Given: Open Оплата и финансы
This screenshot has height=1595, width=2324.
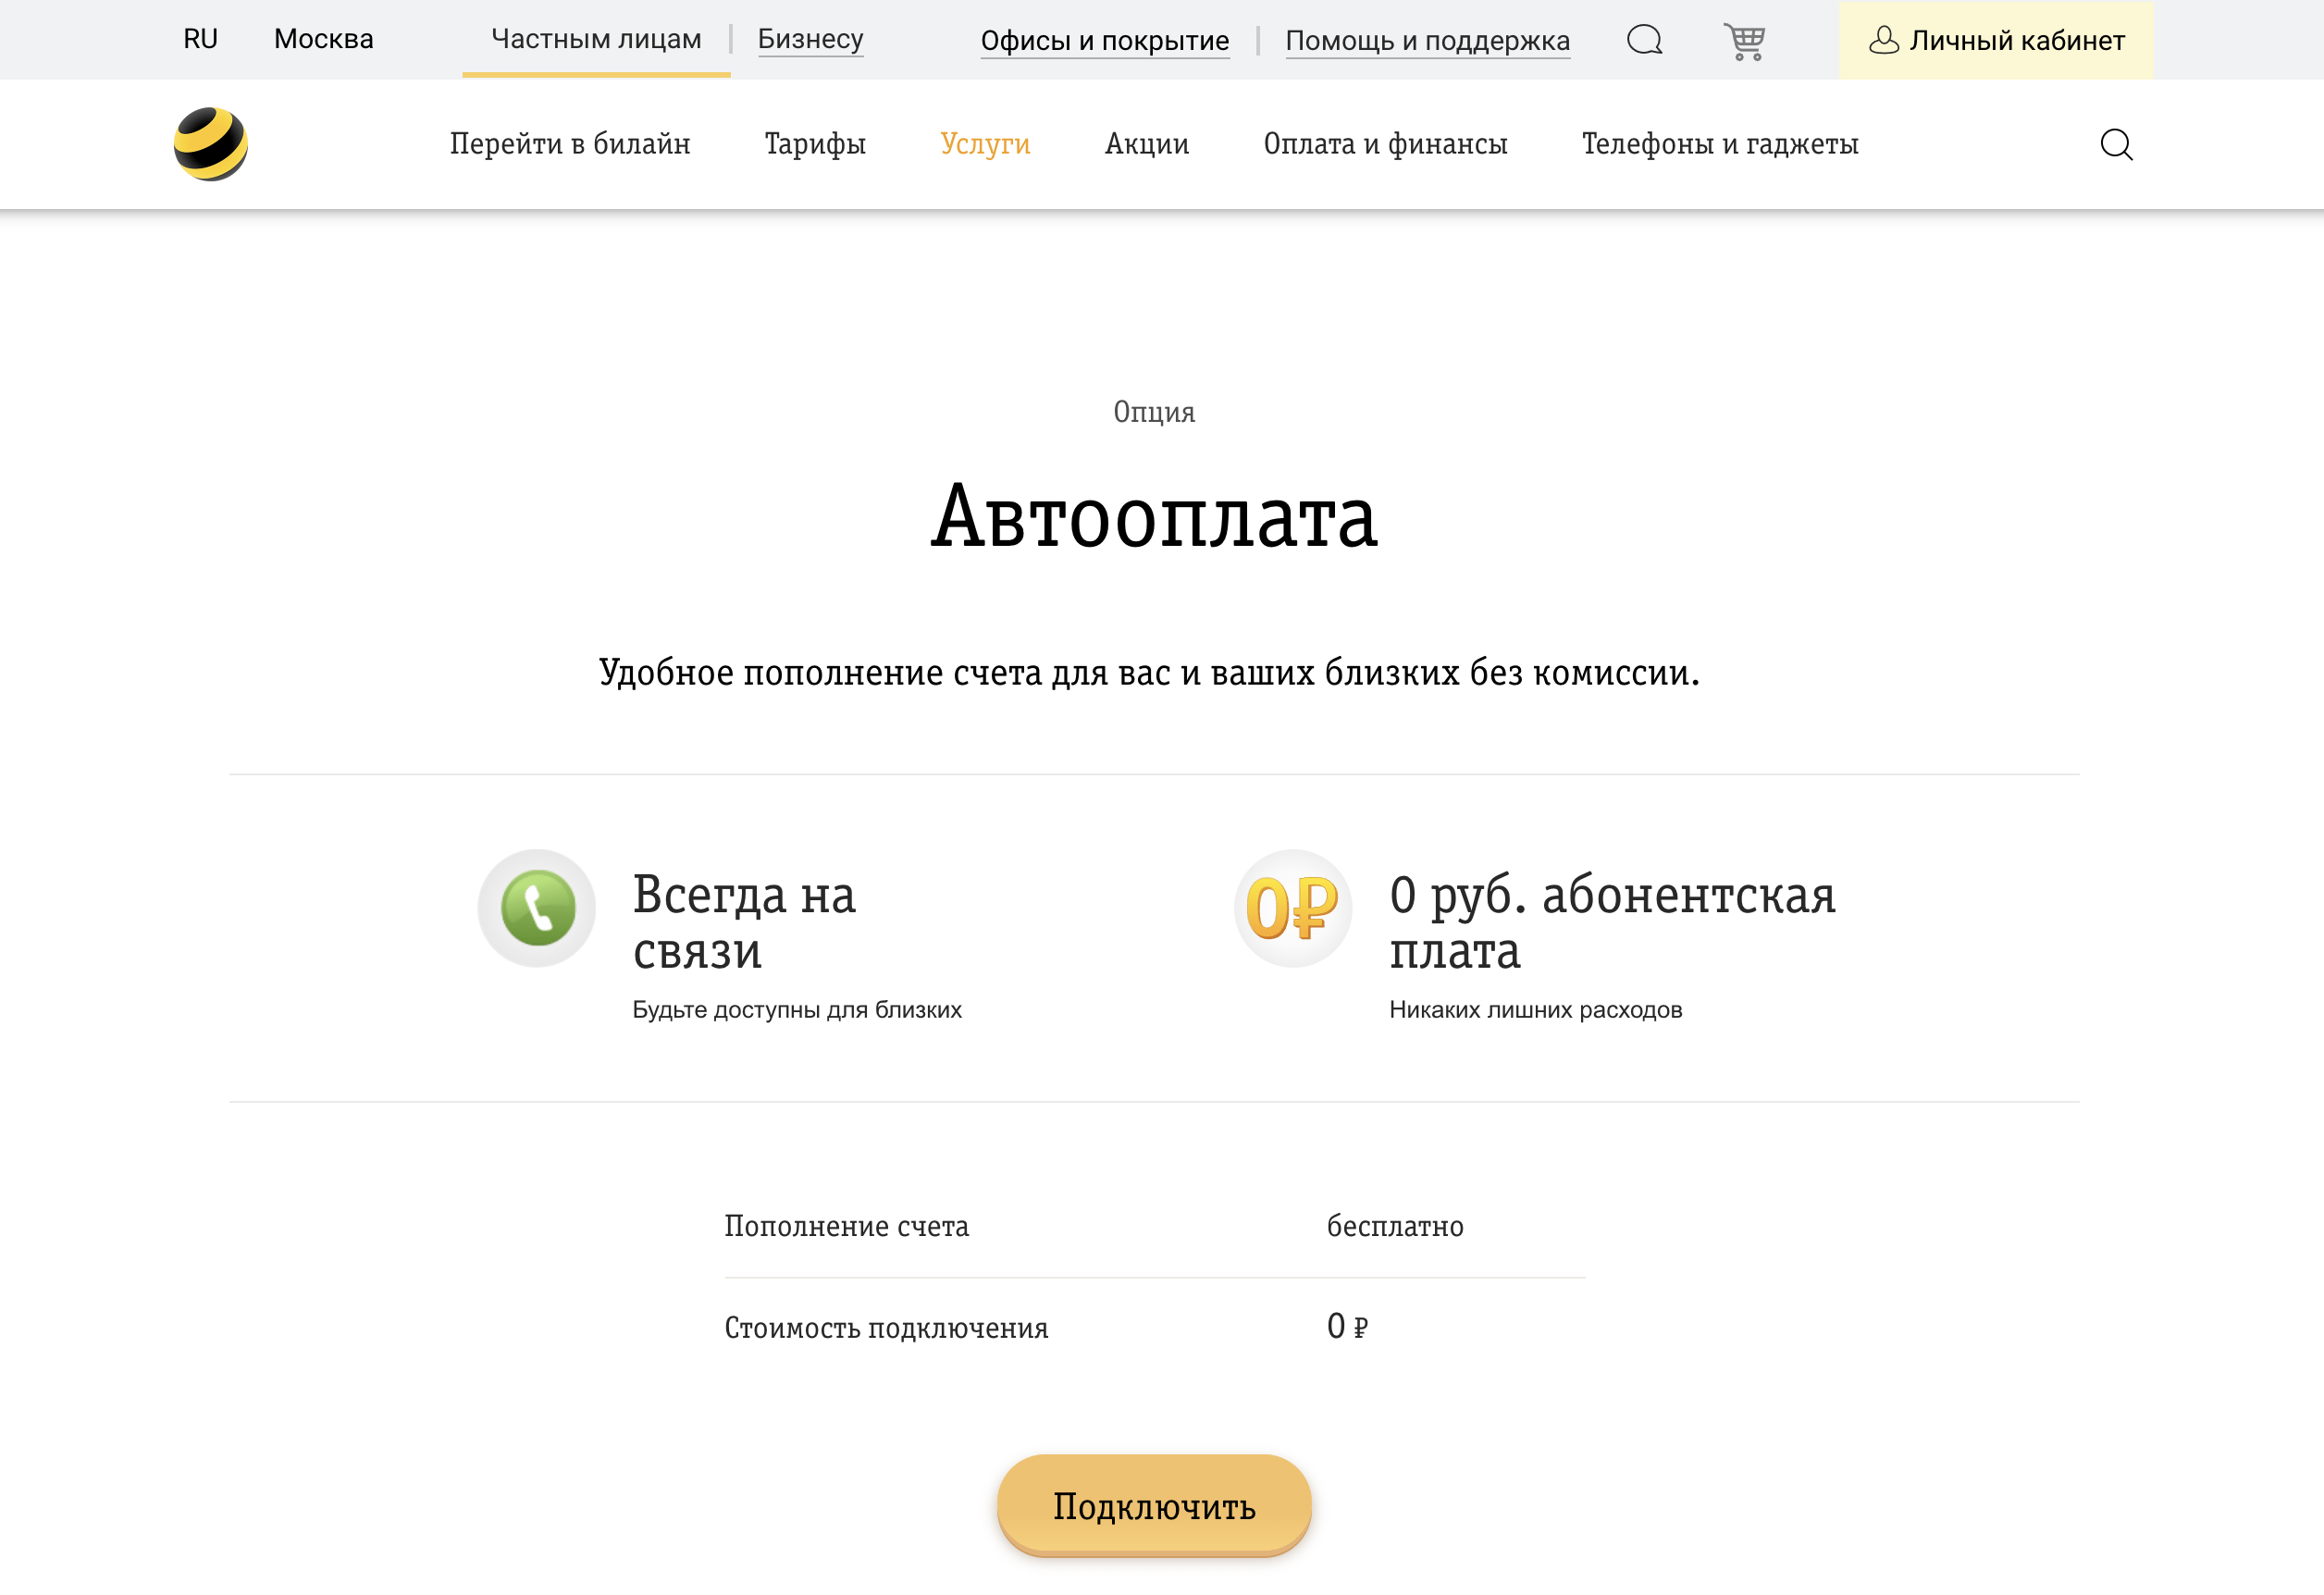Looking at the screenshot, I should pos(1386,143).
